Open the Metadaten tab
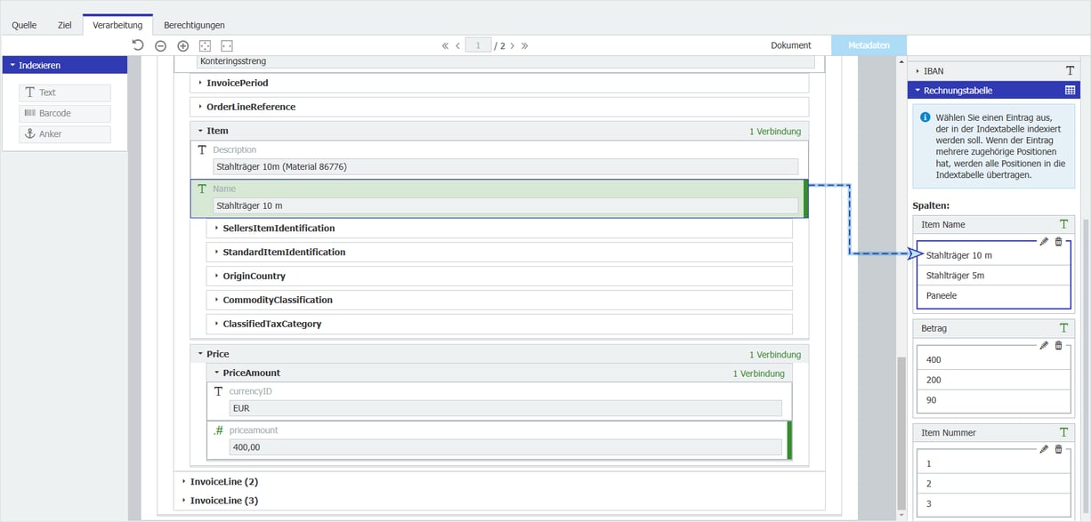The width and height of the screenshot is (1091, 522). [869, 45]
